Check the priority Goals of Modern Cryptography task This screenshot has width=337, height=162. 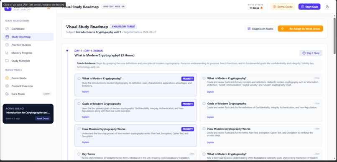click(x=79, y=104)
